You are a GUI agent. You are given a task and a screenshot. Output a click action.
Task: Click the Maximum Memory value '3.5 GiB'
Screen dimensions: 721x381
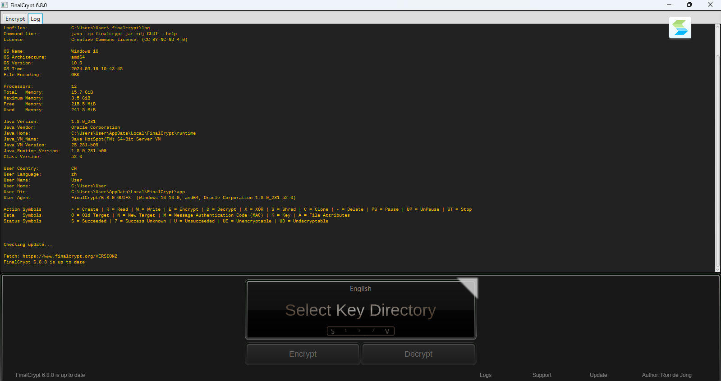coord(81,98)
